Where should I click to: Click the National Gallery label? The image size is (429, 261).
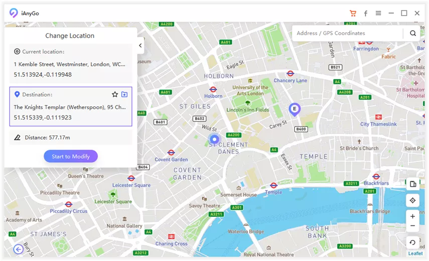tap(124, 226)
